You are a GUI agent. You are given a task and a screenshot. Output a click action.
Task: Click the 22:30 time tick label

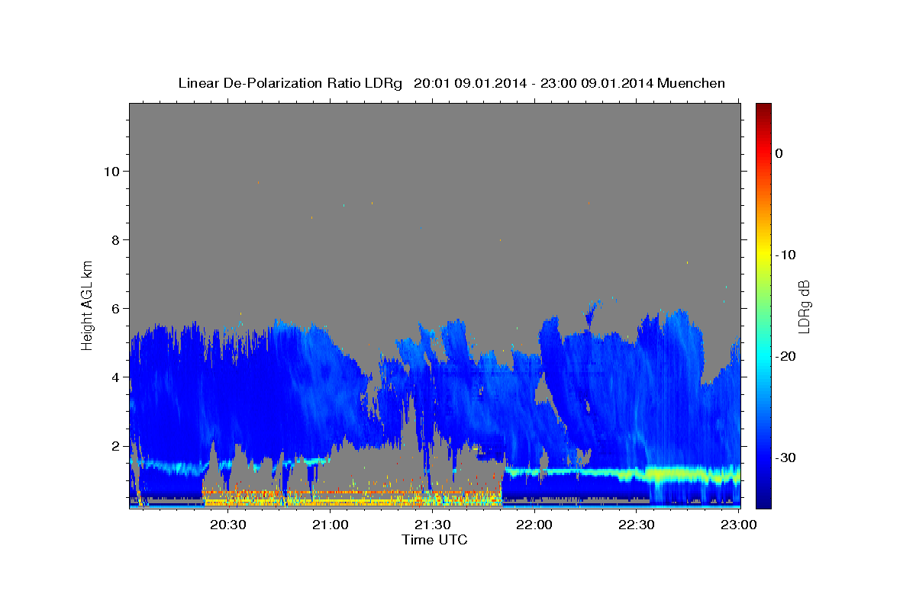[636, 525]
